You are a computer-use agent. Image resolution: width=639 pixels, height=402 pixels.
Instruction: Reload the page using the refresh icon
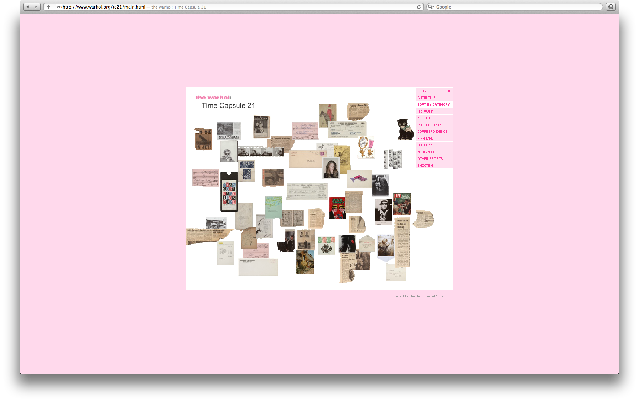(418, 6)
